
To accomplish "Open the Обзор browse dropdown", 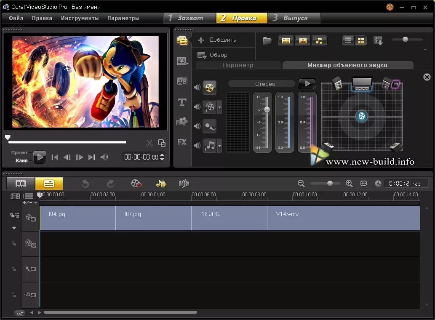I will (x=212, y=55).
